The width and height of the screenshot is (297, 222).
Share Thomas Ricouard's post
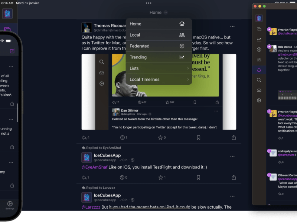234,138
